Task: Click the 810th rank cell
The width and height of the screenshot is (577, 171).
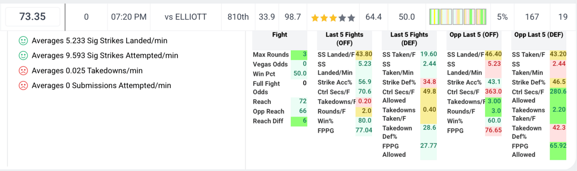Action: tap(238, 17)
